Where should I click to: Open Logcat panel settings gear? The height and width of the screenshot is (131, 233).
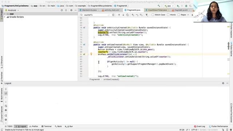point(223,83)
